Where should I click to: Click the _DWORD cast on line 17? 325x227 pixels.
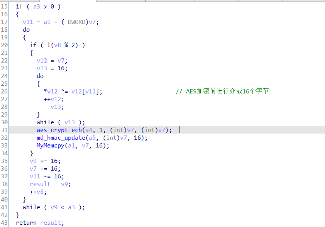click(75, 22)
